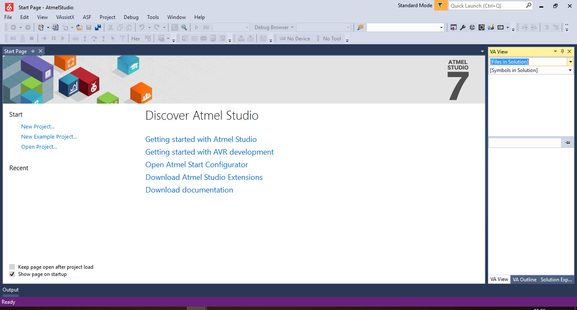Open 'Getting started with AVR development' link
577x310 pixels.
210,152
